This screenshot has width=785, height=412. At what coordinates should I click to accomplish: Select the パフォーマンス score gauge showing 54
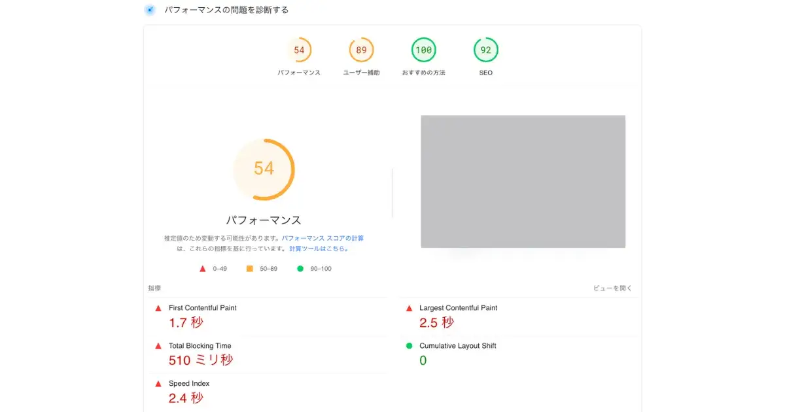(x=299, y=49)
